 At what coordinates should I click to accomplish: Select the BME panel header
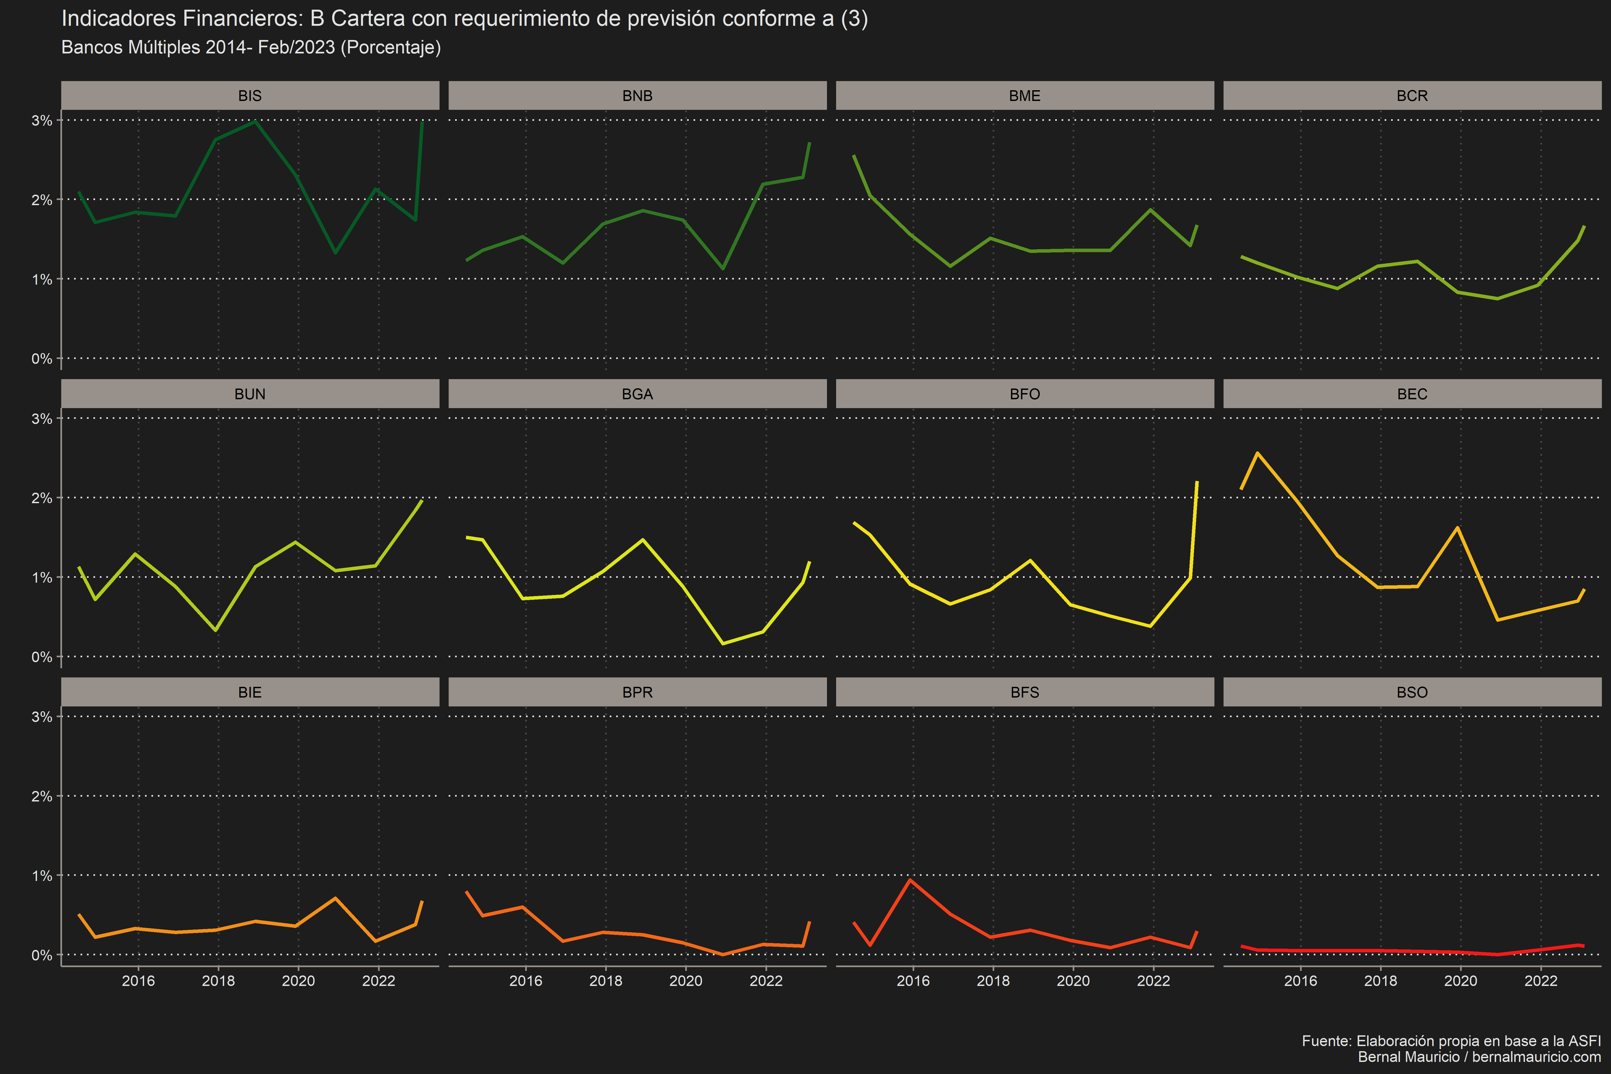(x=1025, y=96)
